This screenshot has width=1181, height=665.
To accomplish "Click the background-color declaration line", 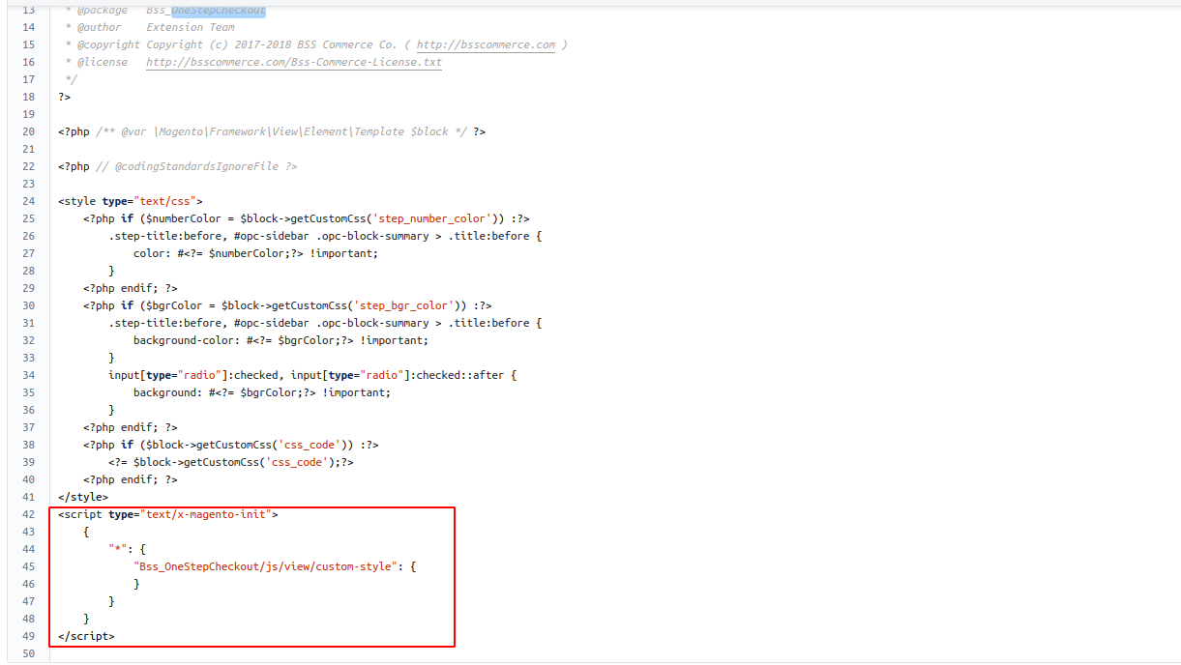I will [280, 340].
